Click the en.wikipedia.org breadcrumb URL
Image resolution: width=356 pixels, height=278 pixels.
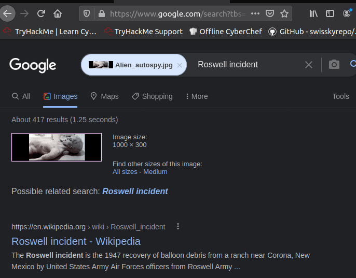click(88, 227)
